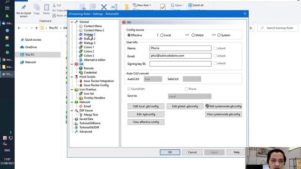Click the Colors 3 palette icon
The image size is (301, 169).
coord(81,55)
